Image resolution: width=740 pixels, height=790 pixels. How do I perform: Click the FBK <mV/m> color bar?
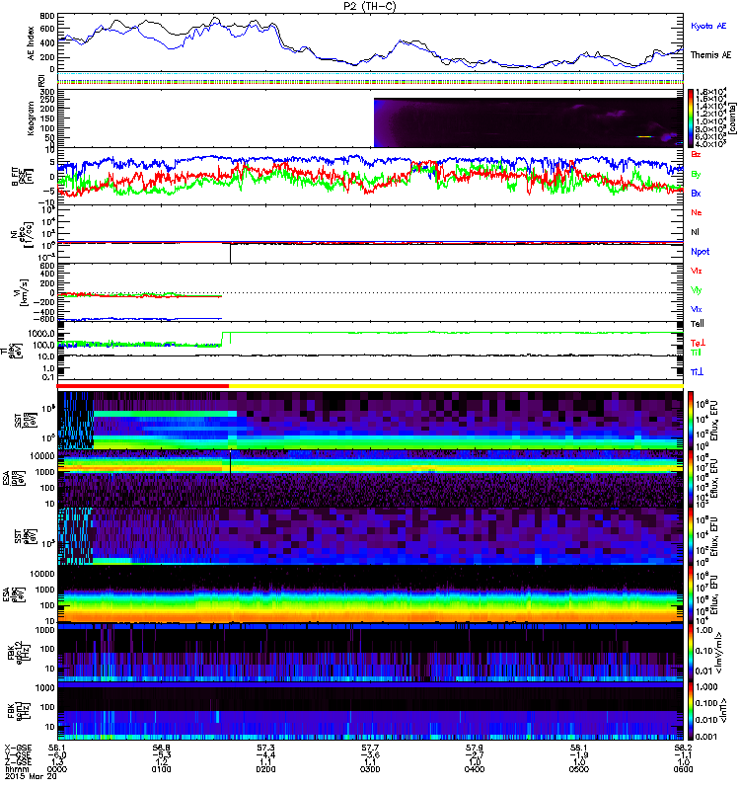pyautogui.click(x=692, y=653)
